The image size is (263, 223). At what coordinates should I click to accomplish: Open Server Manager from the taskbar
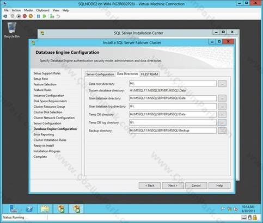click(x=14, y=209)
